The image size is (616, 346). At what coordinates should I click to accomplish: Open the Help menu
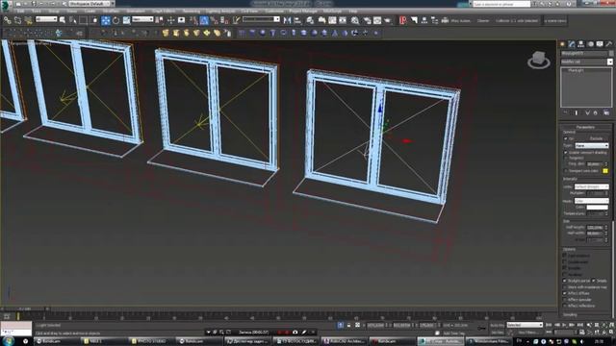coord(353,11)
